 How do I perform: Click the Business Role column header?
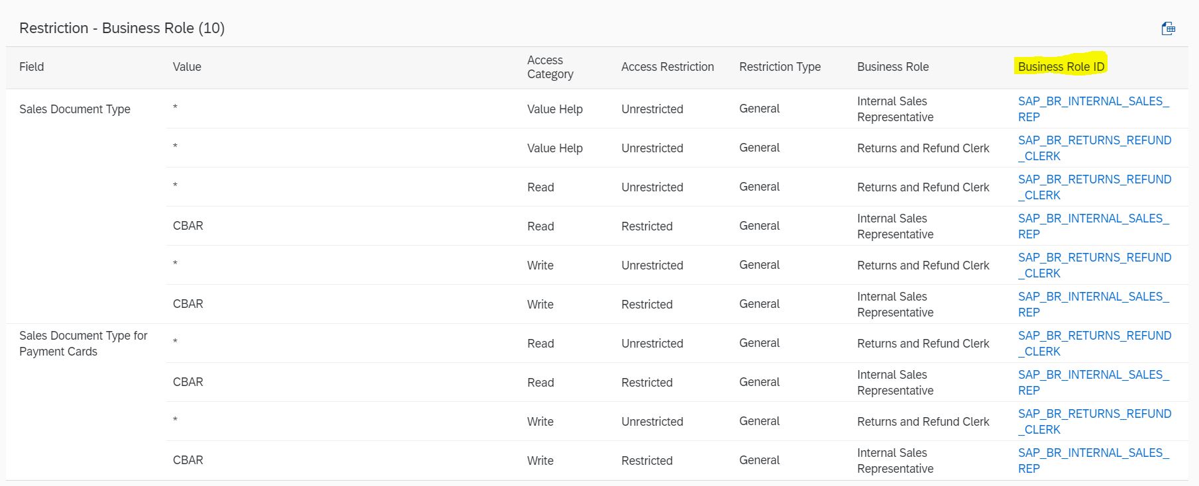pos(893,67)
